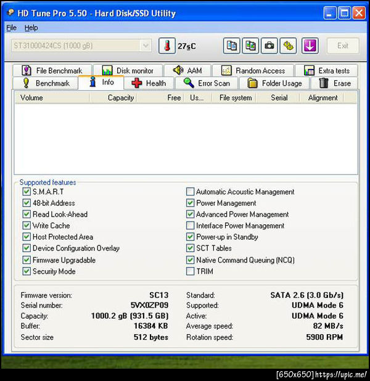
Task: Click the Exit button
Action: coord(343,46)
